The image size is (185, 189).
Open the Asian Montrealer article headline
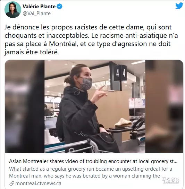93,161
